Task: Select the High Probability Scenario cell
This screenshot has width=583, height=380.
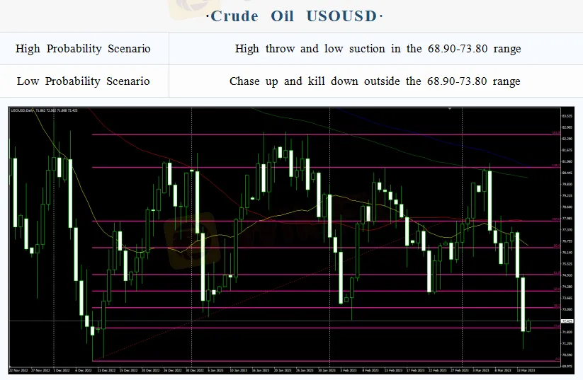Action: [84, 49]
